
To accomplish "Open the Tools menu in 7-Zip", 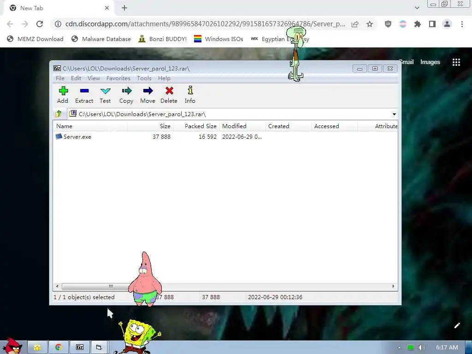I will (x=144, y=78).
